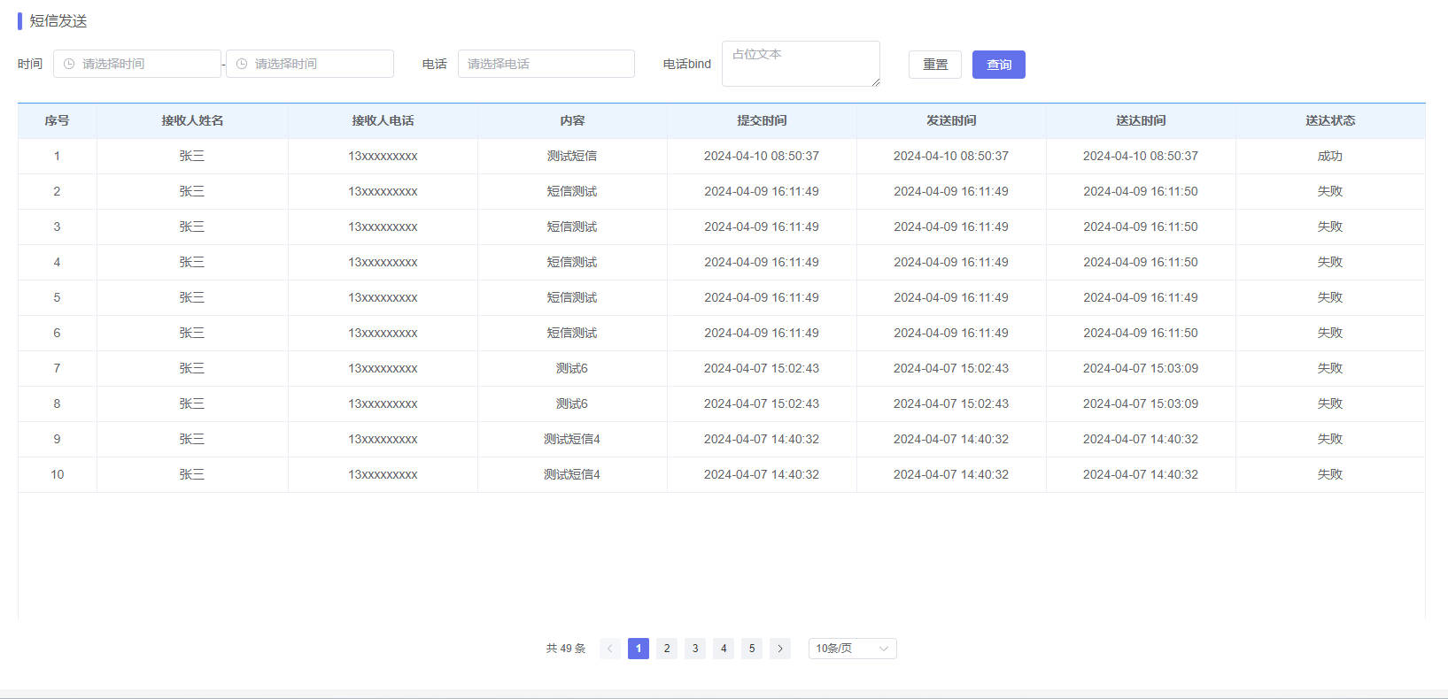Click 送达时间 2024-04-07 15:03:09 in row 8

coord(1141,403)
